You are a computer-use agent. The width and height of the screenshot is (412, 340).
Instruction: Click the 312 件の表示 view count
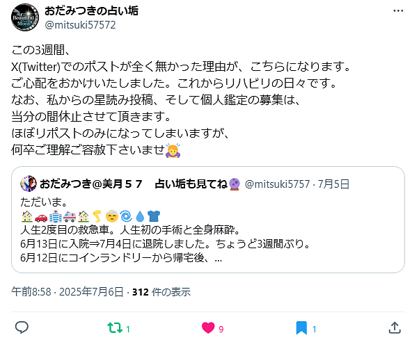[161, 292]
